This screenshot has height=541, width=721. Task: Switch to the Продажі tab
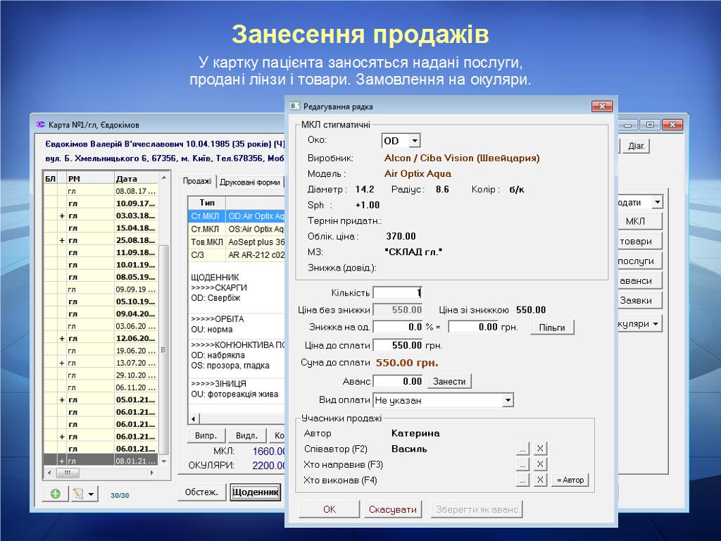(196, 181)
